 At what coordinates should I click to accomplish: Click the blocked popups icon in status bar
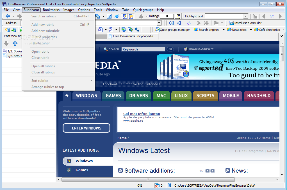[x=157, y=186]
